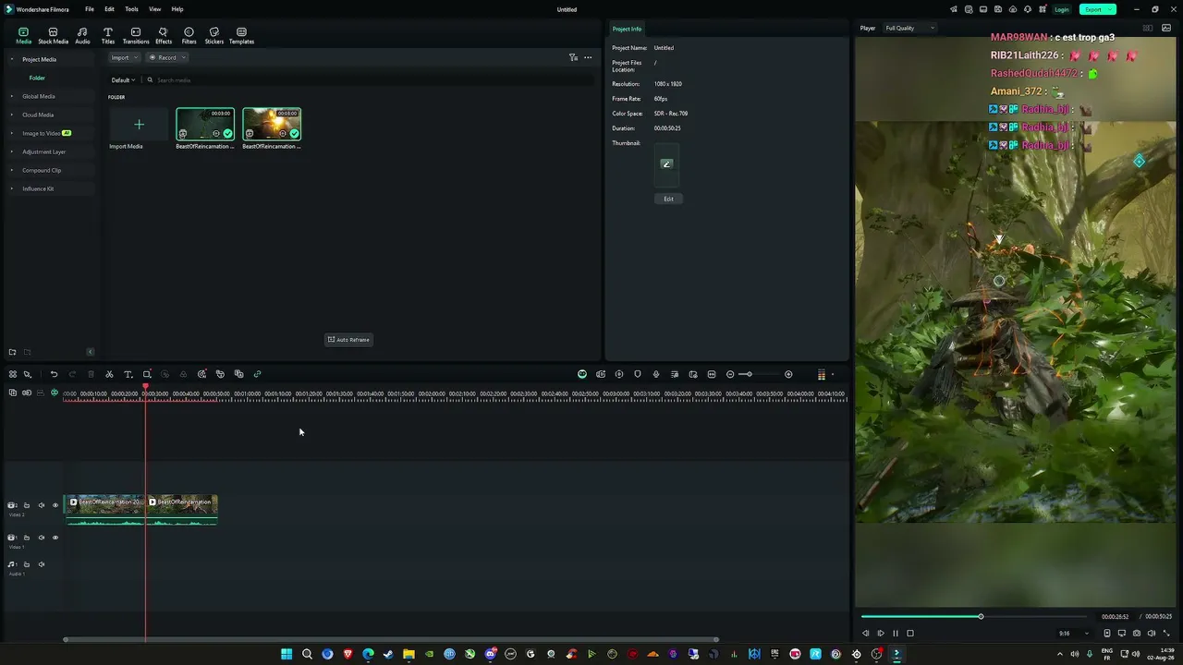Click the Split scissors tool
The height and width of the screenshot is (665, 1183).
point(109,374)
